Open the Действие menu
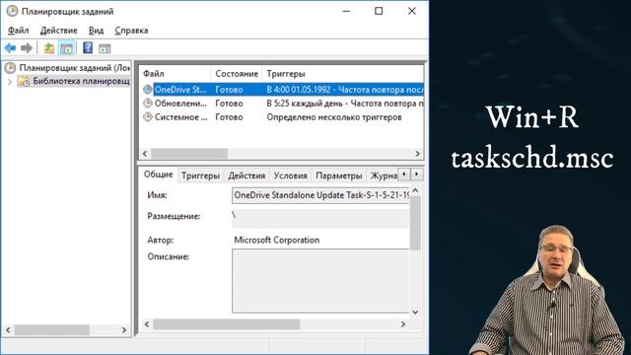This screenshot has height=355, width=631. [59, 31]
